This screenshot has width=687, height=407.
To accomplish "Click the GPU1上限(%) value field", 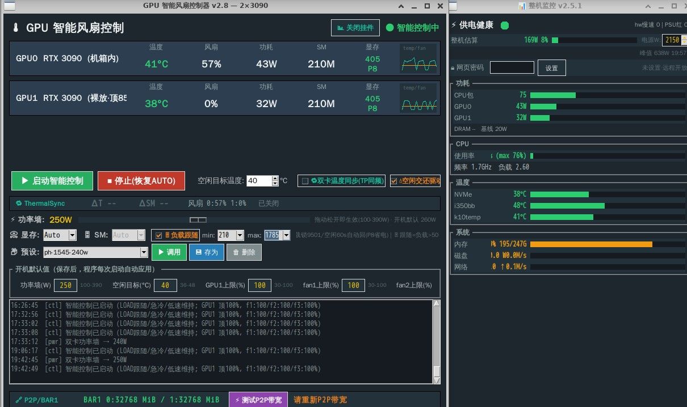I will click(260, 285).
